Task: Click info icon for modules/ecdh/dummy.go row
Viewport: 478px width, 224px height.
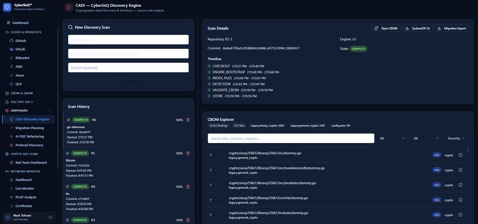Action: [460, 170]
